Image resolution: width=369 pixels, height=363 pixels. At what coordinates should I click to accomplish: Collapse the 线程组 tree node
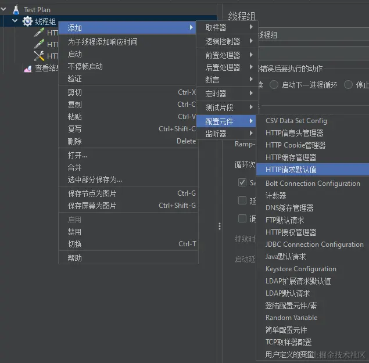(x=15, y=21)
